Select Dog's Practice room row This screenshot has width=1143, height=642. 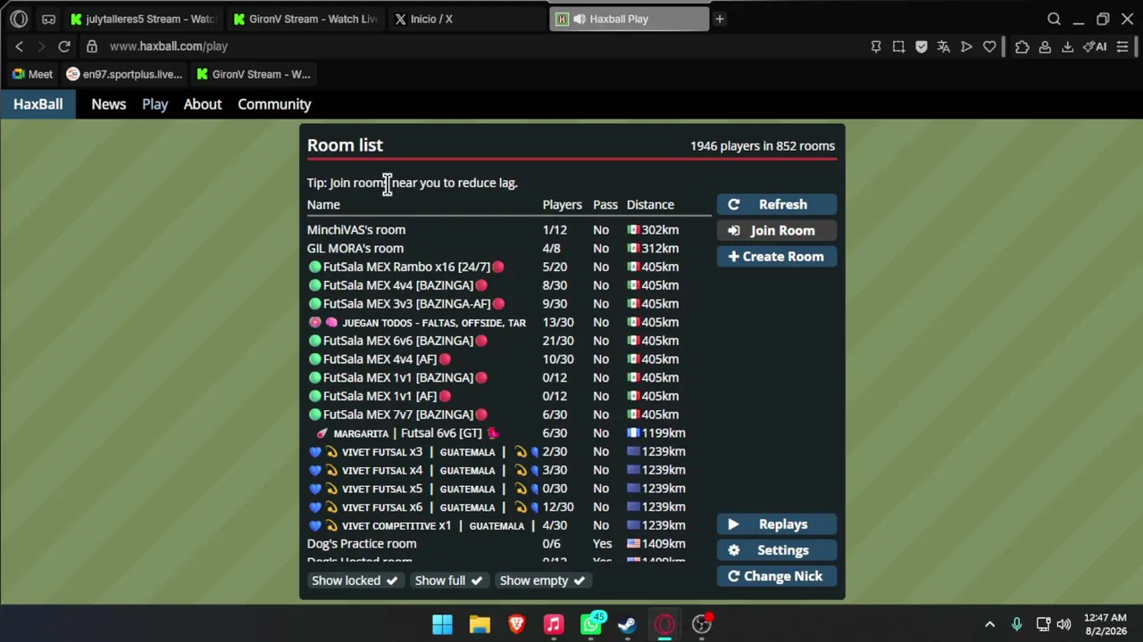[509, 544]
